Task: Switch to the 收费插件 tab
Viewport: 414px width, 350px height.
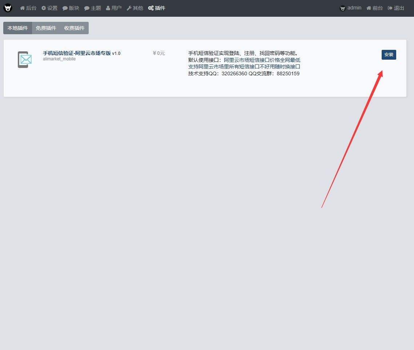Action: tap(75, 28)
